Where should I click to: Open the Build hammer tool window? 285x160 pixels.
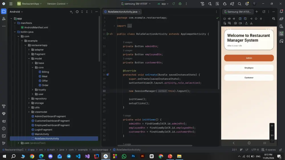(x=4, y=106)
